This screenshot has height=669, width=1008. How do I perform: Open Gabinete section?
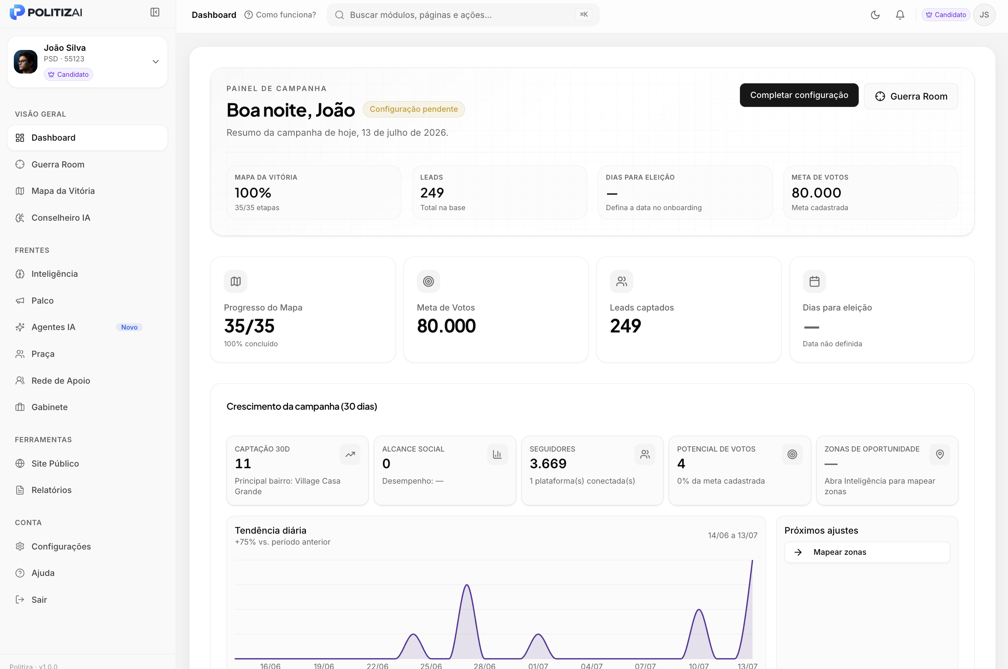point(87,407)
